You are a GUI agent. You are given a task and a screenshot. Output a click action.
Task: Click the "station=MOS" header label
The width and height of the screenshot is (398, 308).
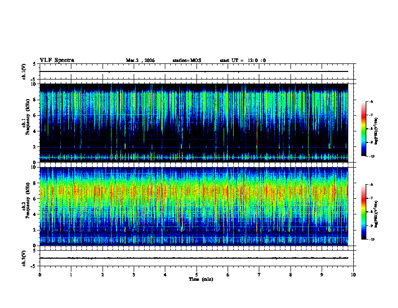tap(187, 60)
